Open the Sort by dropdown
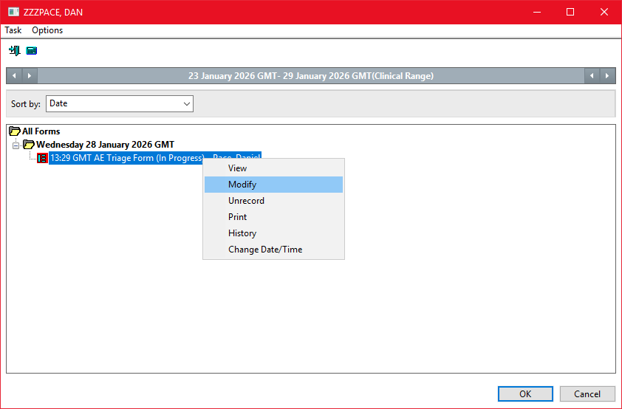Image resolution: width=622 pixels, height=409 pixels. coord(119,104)
